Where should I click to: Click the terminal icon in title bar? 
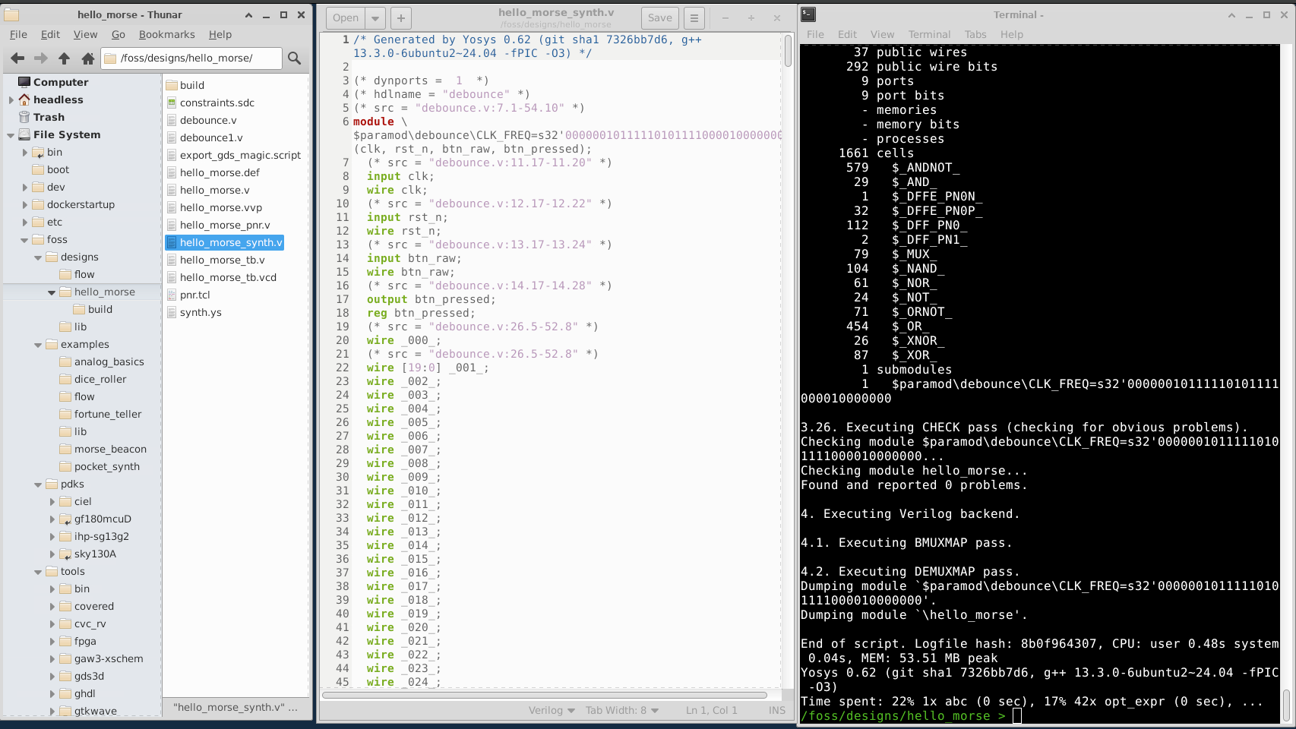[808, 14]
